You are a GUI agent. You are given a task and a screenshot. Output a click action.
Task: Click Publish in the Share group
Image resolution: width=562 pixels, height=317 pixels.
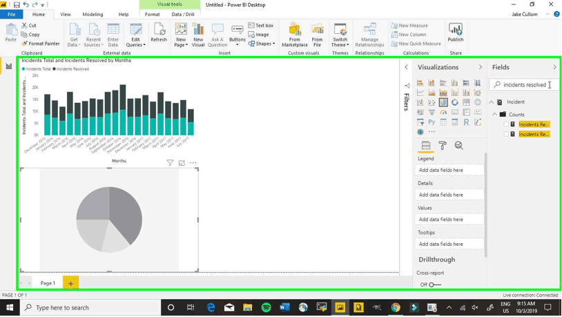[456, 33]
